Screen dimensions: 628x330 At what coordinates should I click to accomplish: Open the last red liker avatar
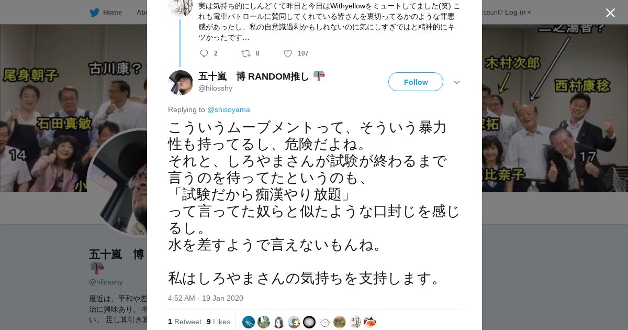click(370, 322)
